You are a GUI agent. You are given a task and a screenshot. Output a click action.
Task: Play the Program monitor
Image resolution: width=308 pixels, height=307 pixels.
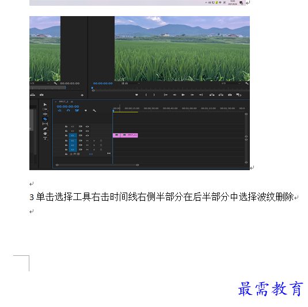click(x=183, y=95)
